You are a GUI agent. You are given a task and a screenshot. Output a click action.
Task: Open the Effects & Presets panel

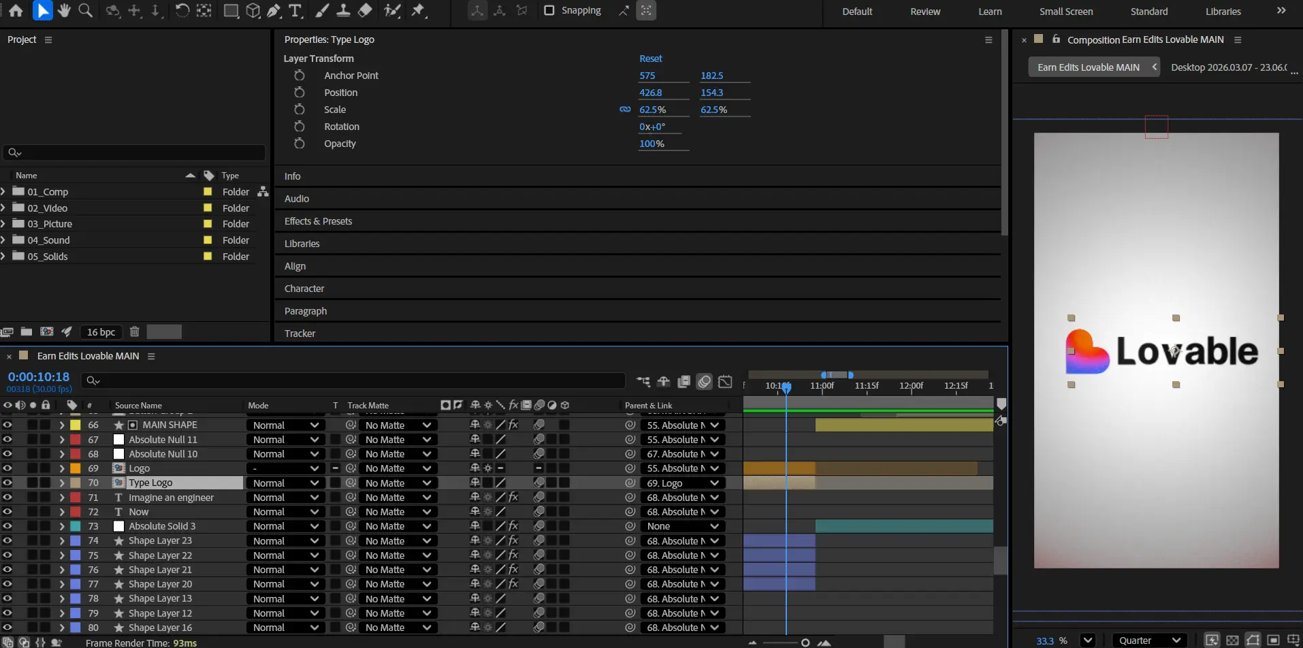click(x=318, y=221)
